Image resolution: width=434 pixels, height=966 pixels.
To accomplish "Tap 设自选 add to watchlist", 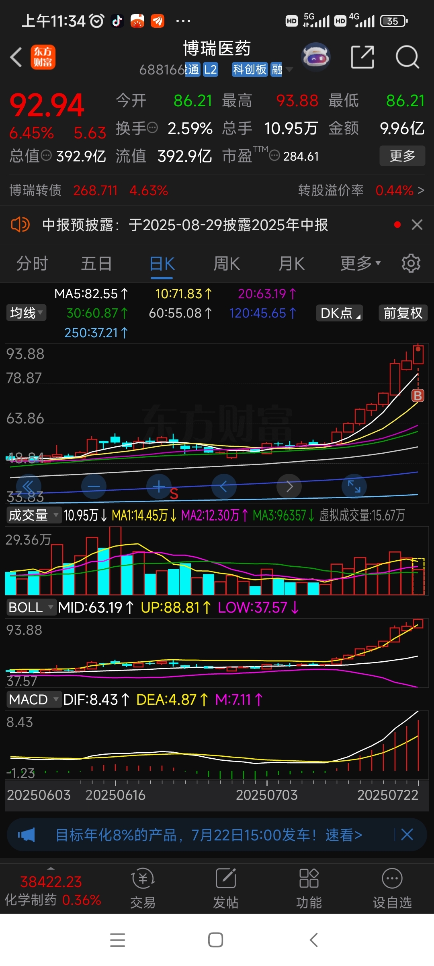I will click(x=392, y=888).
